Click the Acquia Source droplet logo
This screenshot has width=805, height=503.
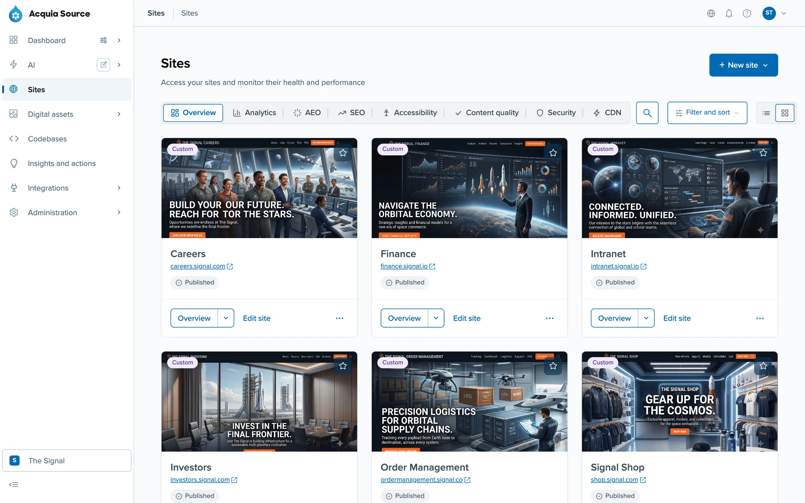click(15, 14)
